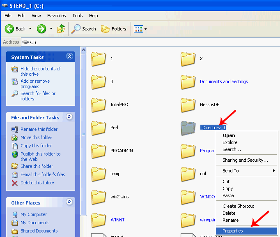Click task pane scrollbar up arrow
280x237 pixels.
point(84,50)
